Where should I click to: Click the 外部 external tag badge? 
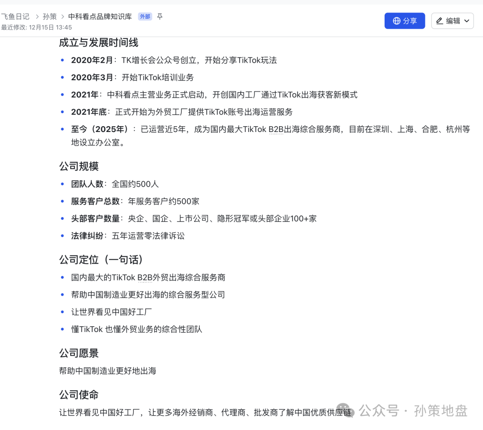tap(145, 17)
